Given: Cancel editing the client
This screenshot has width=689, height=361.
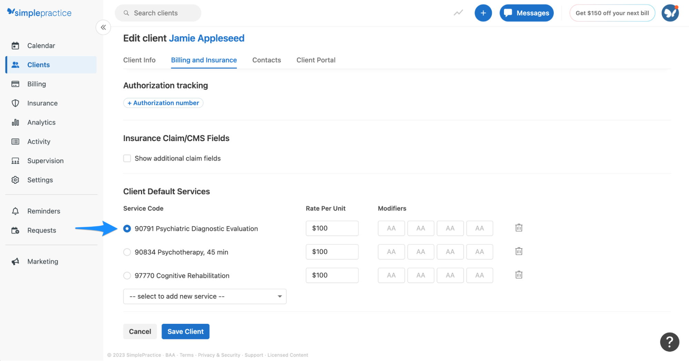Looking at the screenshot, I should click(x=140, y=331).
